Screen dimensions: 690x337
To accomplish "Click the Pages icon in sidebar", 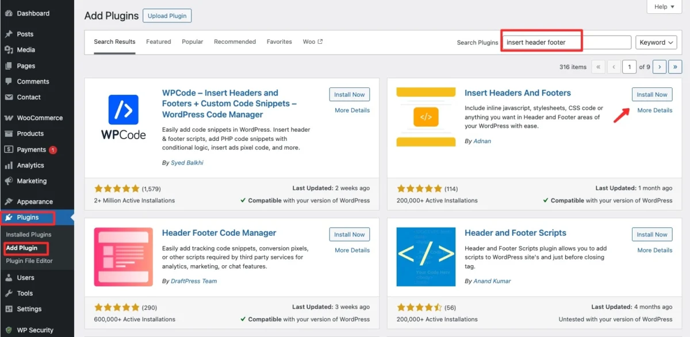I will tap(9, 66).
